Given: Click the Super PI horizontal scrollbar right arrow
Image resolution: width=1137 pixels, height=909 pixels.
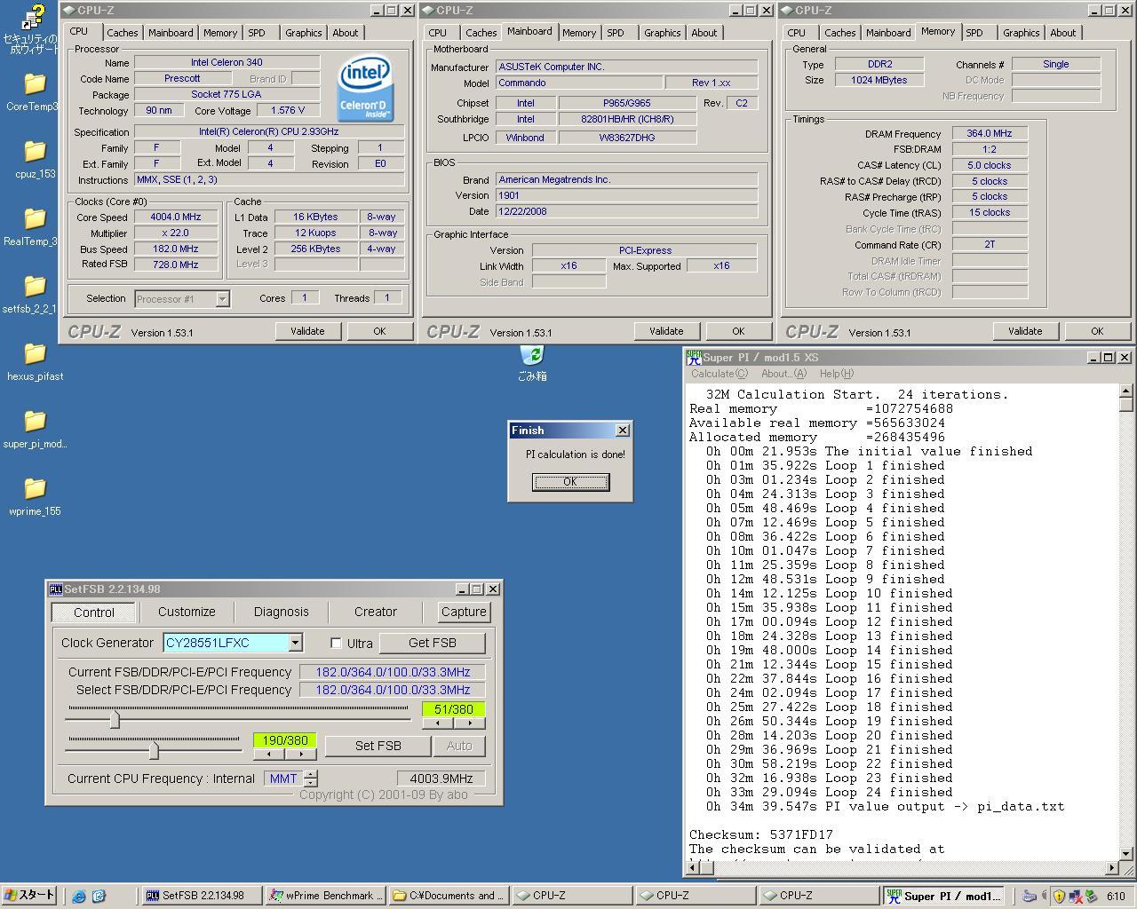Looking at the screenshot, I should 1111,867.
